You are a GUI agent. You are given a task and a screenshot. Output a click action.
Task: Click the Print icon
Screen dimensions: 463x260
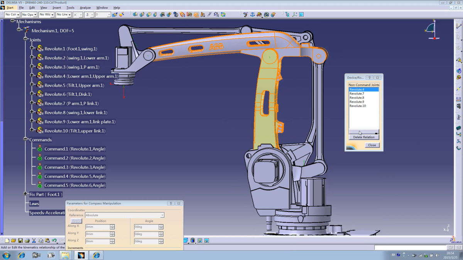tap(27, 241)
